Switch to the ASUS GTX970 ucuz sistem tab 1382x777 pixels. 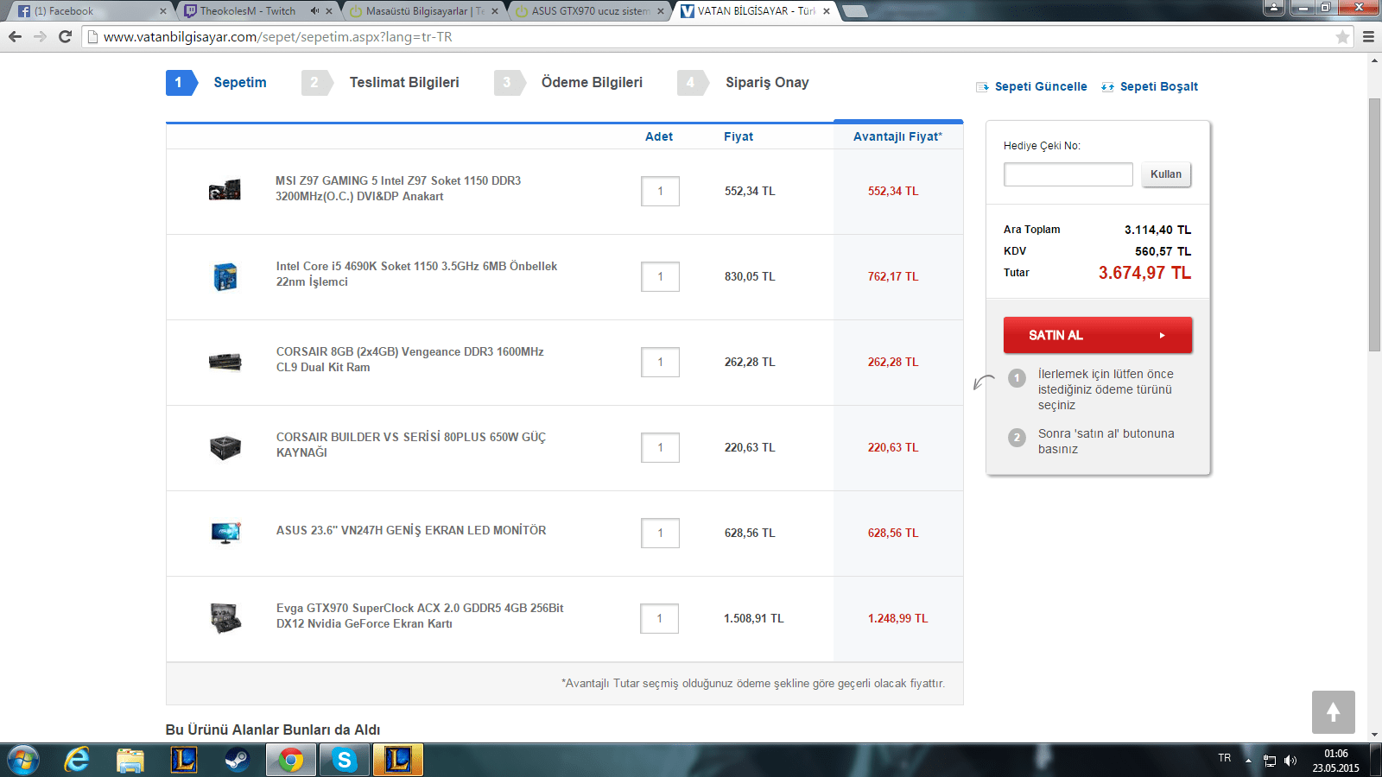[590, 11]
